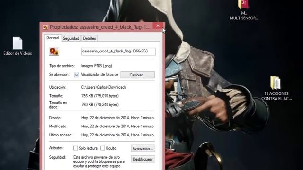Image resolution: width=303 pixels, height=170 pixels.
Task: Click the file name input field
Action: click(x=118, y=51)
